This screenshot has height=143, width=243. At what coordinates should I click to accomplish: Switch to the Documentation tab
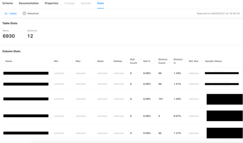(x=29, y=3)
